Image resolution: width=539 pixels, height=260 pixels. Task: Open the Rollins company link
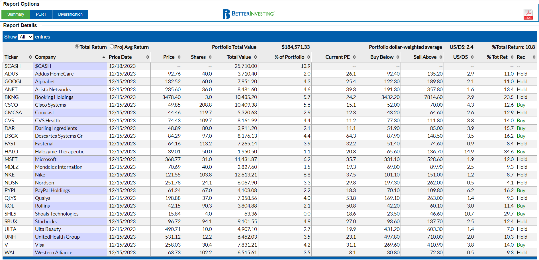pos(42,206)
